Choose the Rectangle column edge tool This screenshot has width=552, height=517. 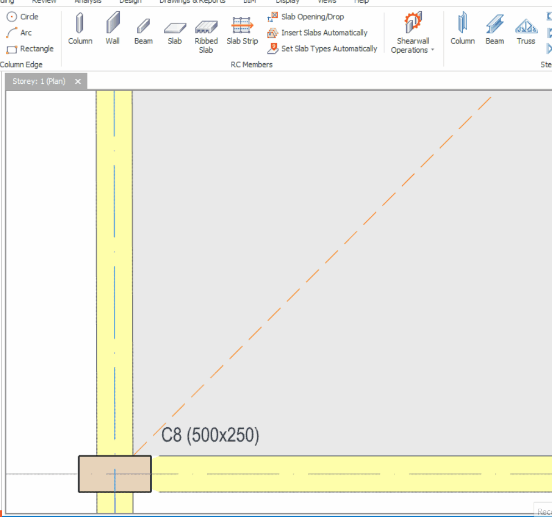pyautogui.click(x=30, y=49)
